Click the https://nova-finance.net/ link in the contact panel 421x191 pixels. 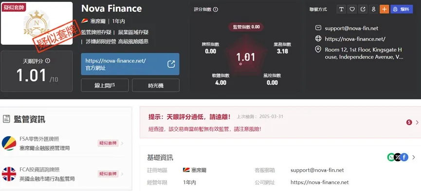(x=355, y=39)
